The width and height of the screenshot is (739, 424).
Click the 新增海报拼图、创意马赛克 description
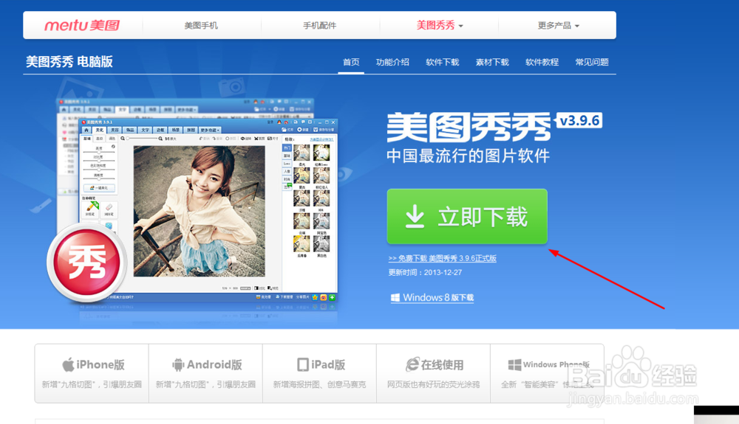pyautogui.click(x=319, y=384)
